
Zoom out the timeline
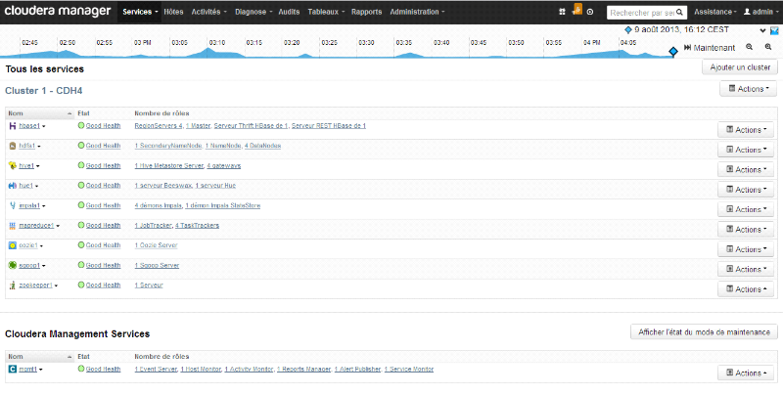coord(749,47)
